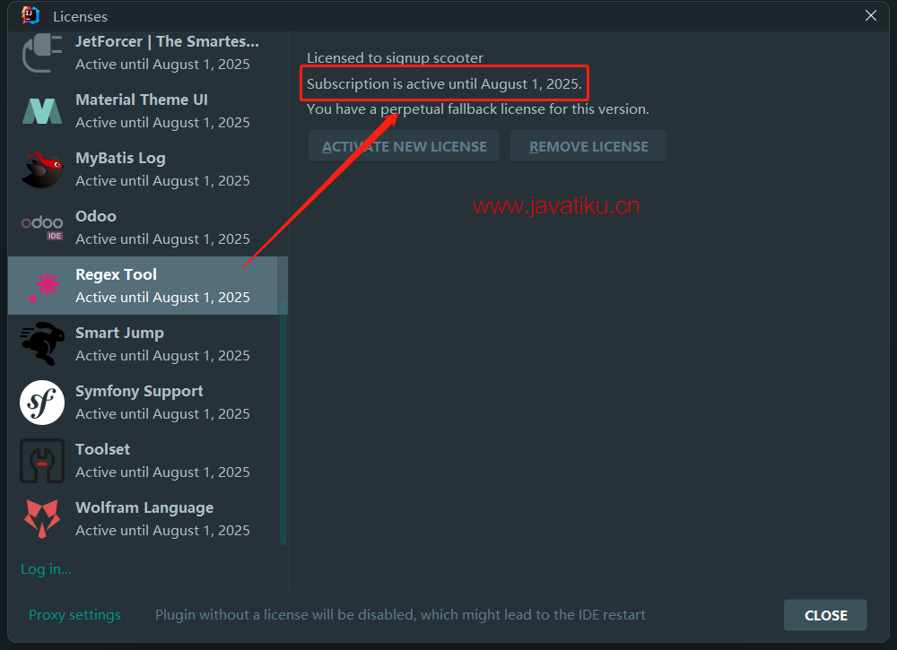
Task: Click the Licenses window title
Action: tap(80, 16)
